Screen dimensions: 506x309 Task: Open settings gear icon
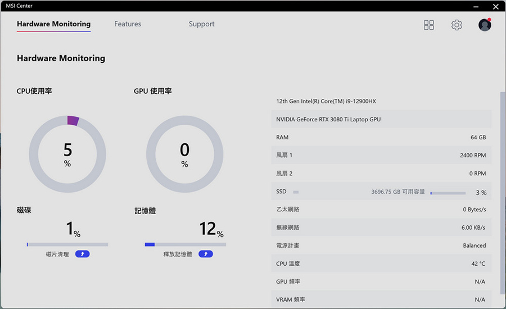(457, 25)
